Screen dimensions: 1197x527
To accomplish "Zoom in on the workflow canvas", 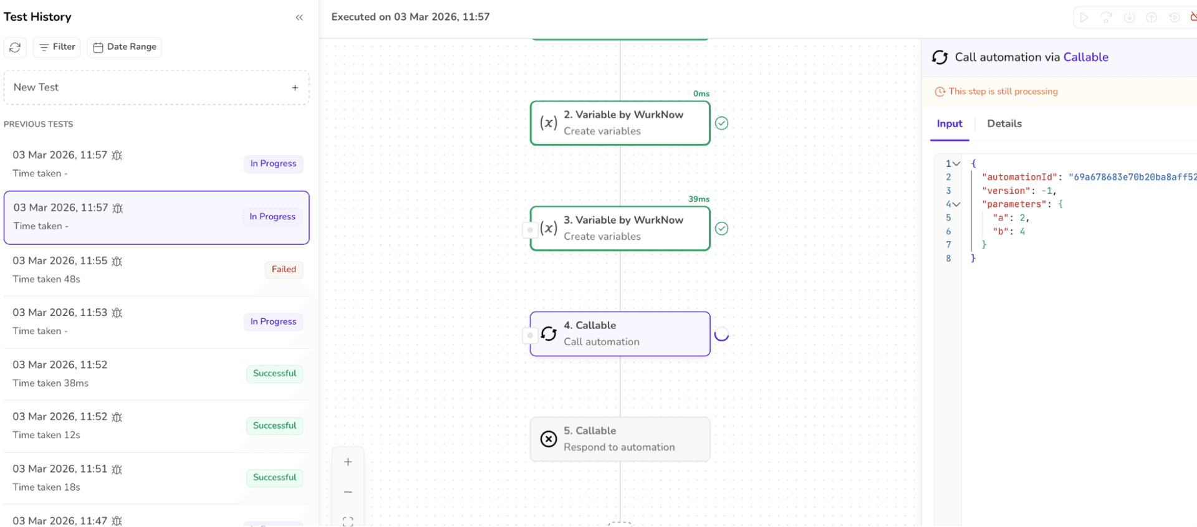I will point(348,462).
